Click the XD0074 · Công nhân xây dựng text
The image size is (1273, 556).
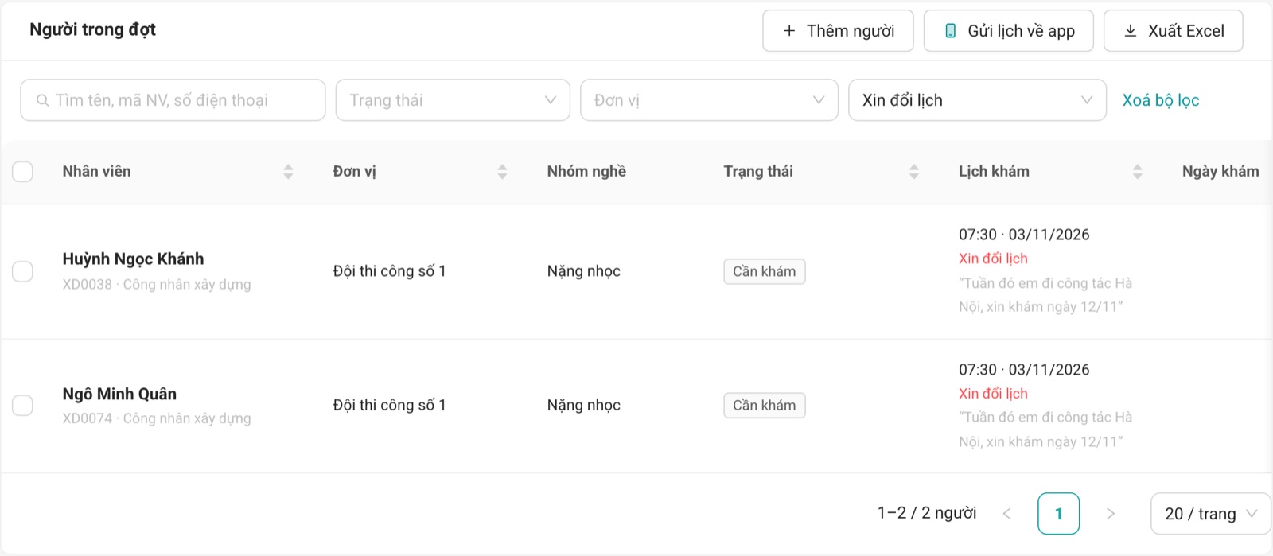(x=156, y=418)
